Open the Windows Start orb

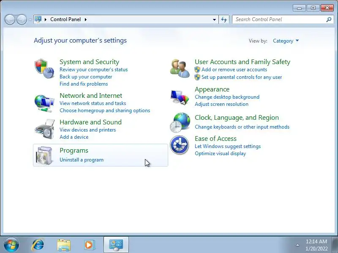11,245
